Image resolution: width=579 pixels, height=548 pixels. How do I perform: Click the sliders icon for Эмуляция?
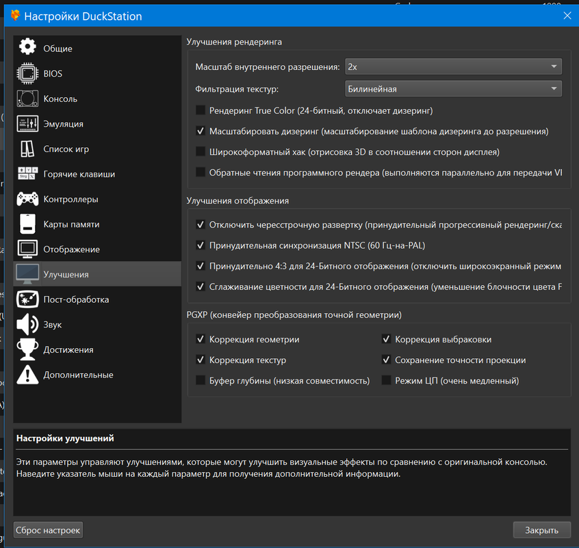point(27,124)
